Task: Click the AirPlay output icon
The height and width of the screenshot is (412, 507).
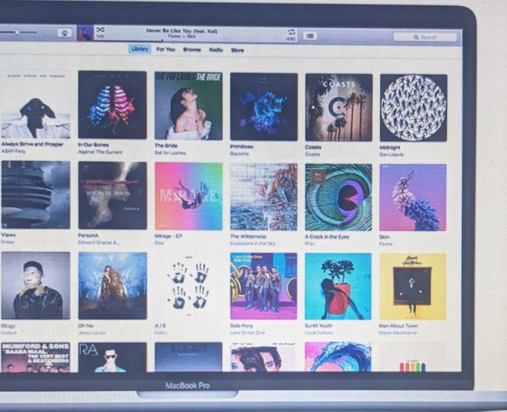Action: point(65,33)
